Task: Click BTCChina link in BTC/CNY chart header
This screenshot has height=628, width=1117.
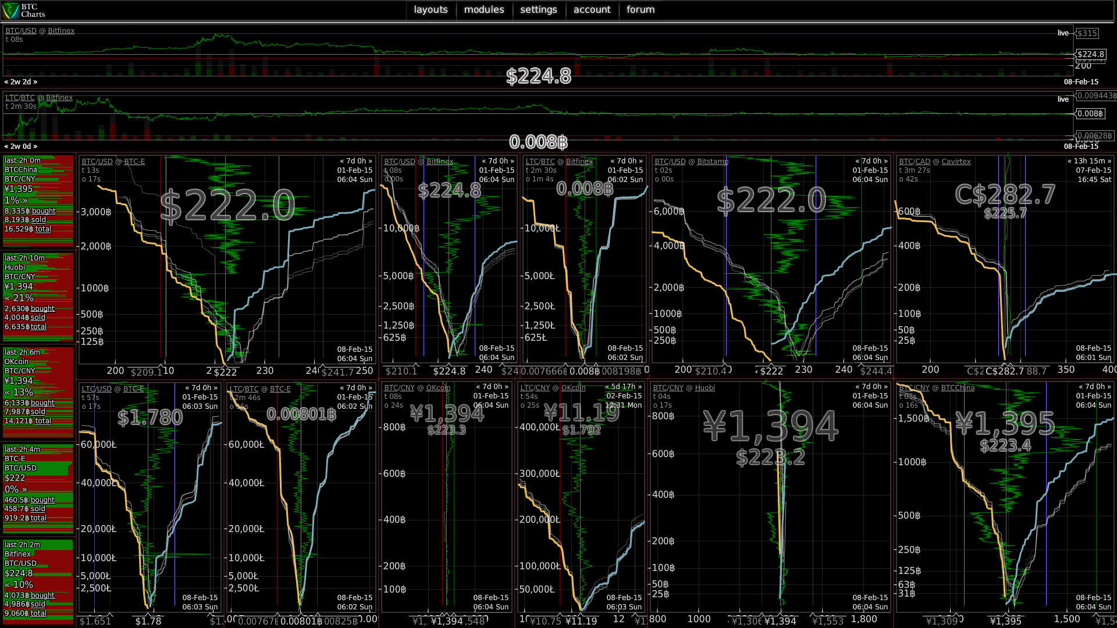Action: coord(958,388)
